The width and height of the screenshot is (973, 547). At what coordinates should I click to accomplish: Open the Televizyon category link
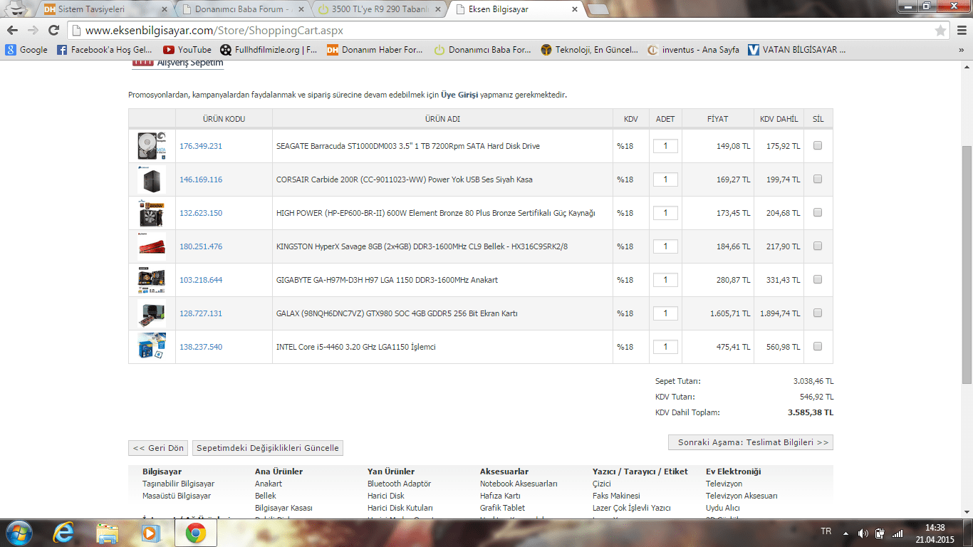coord(724,484)
